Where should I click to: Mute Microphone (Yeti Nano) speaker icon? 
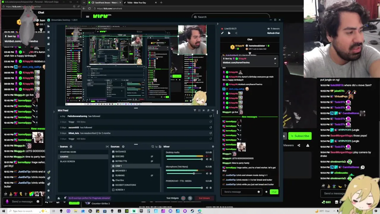click(207, 173)
